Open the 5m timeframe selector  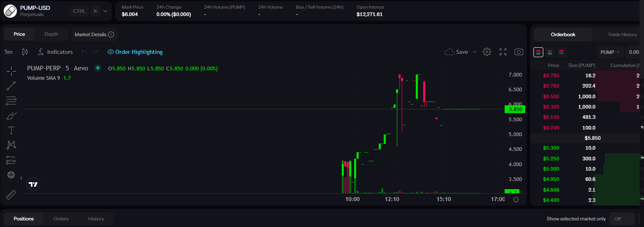pos(8,52)
